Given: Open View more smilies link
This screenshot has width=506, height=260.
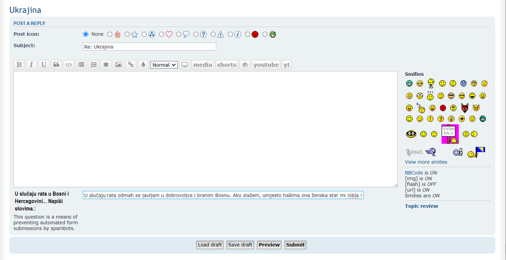Looking at the screenshot, I should [x=426, y=162].
